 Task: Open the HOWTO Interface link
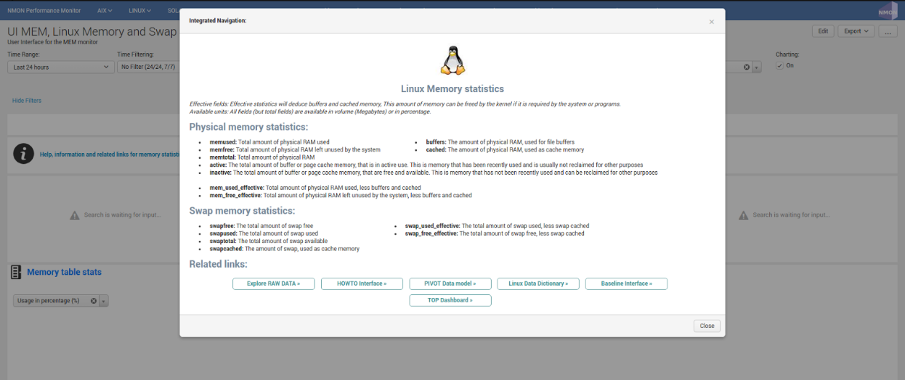362,284
